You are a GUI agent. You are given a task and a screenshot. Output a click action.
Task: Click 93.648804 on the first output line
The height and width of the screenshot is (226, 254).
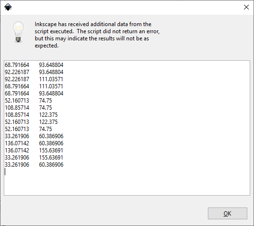pyautogui.click(x=51, y=65)
